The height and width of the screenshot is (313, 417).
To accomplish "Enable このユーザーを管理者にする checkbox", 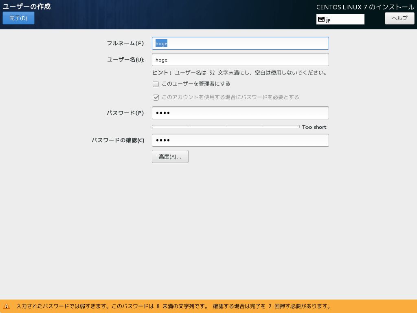I will click(x=156, y=84).
